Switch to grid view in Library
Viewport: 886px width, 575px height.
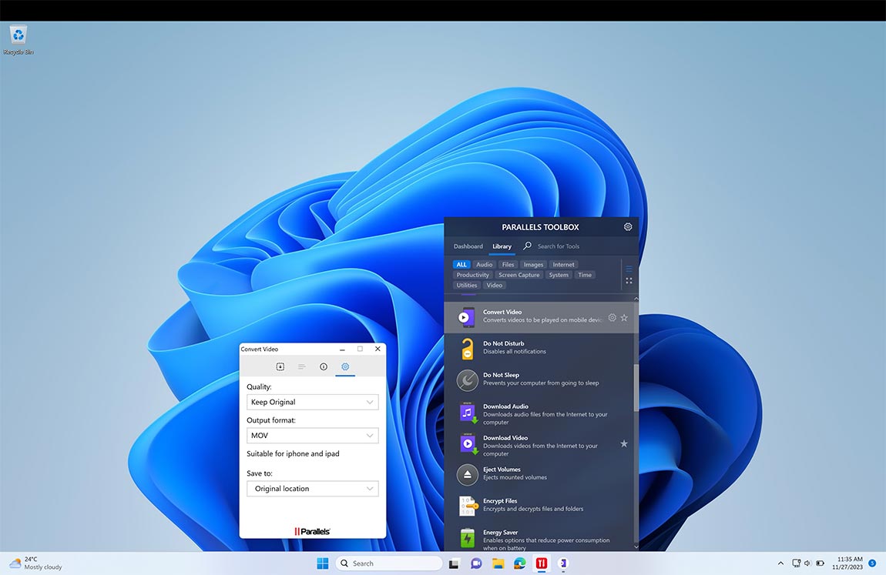pos(629,280)
